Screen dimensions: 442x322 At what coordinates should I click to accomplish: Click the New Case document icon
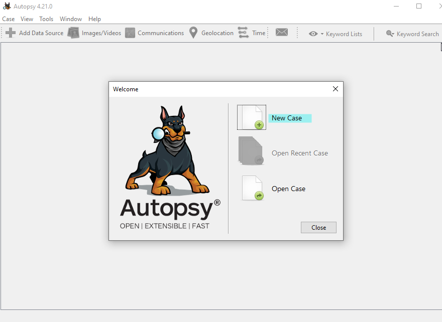click(252, 117)
